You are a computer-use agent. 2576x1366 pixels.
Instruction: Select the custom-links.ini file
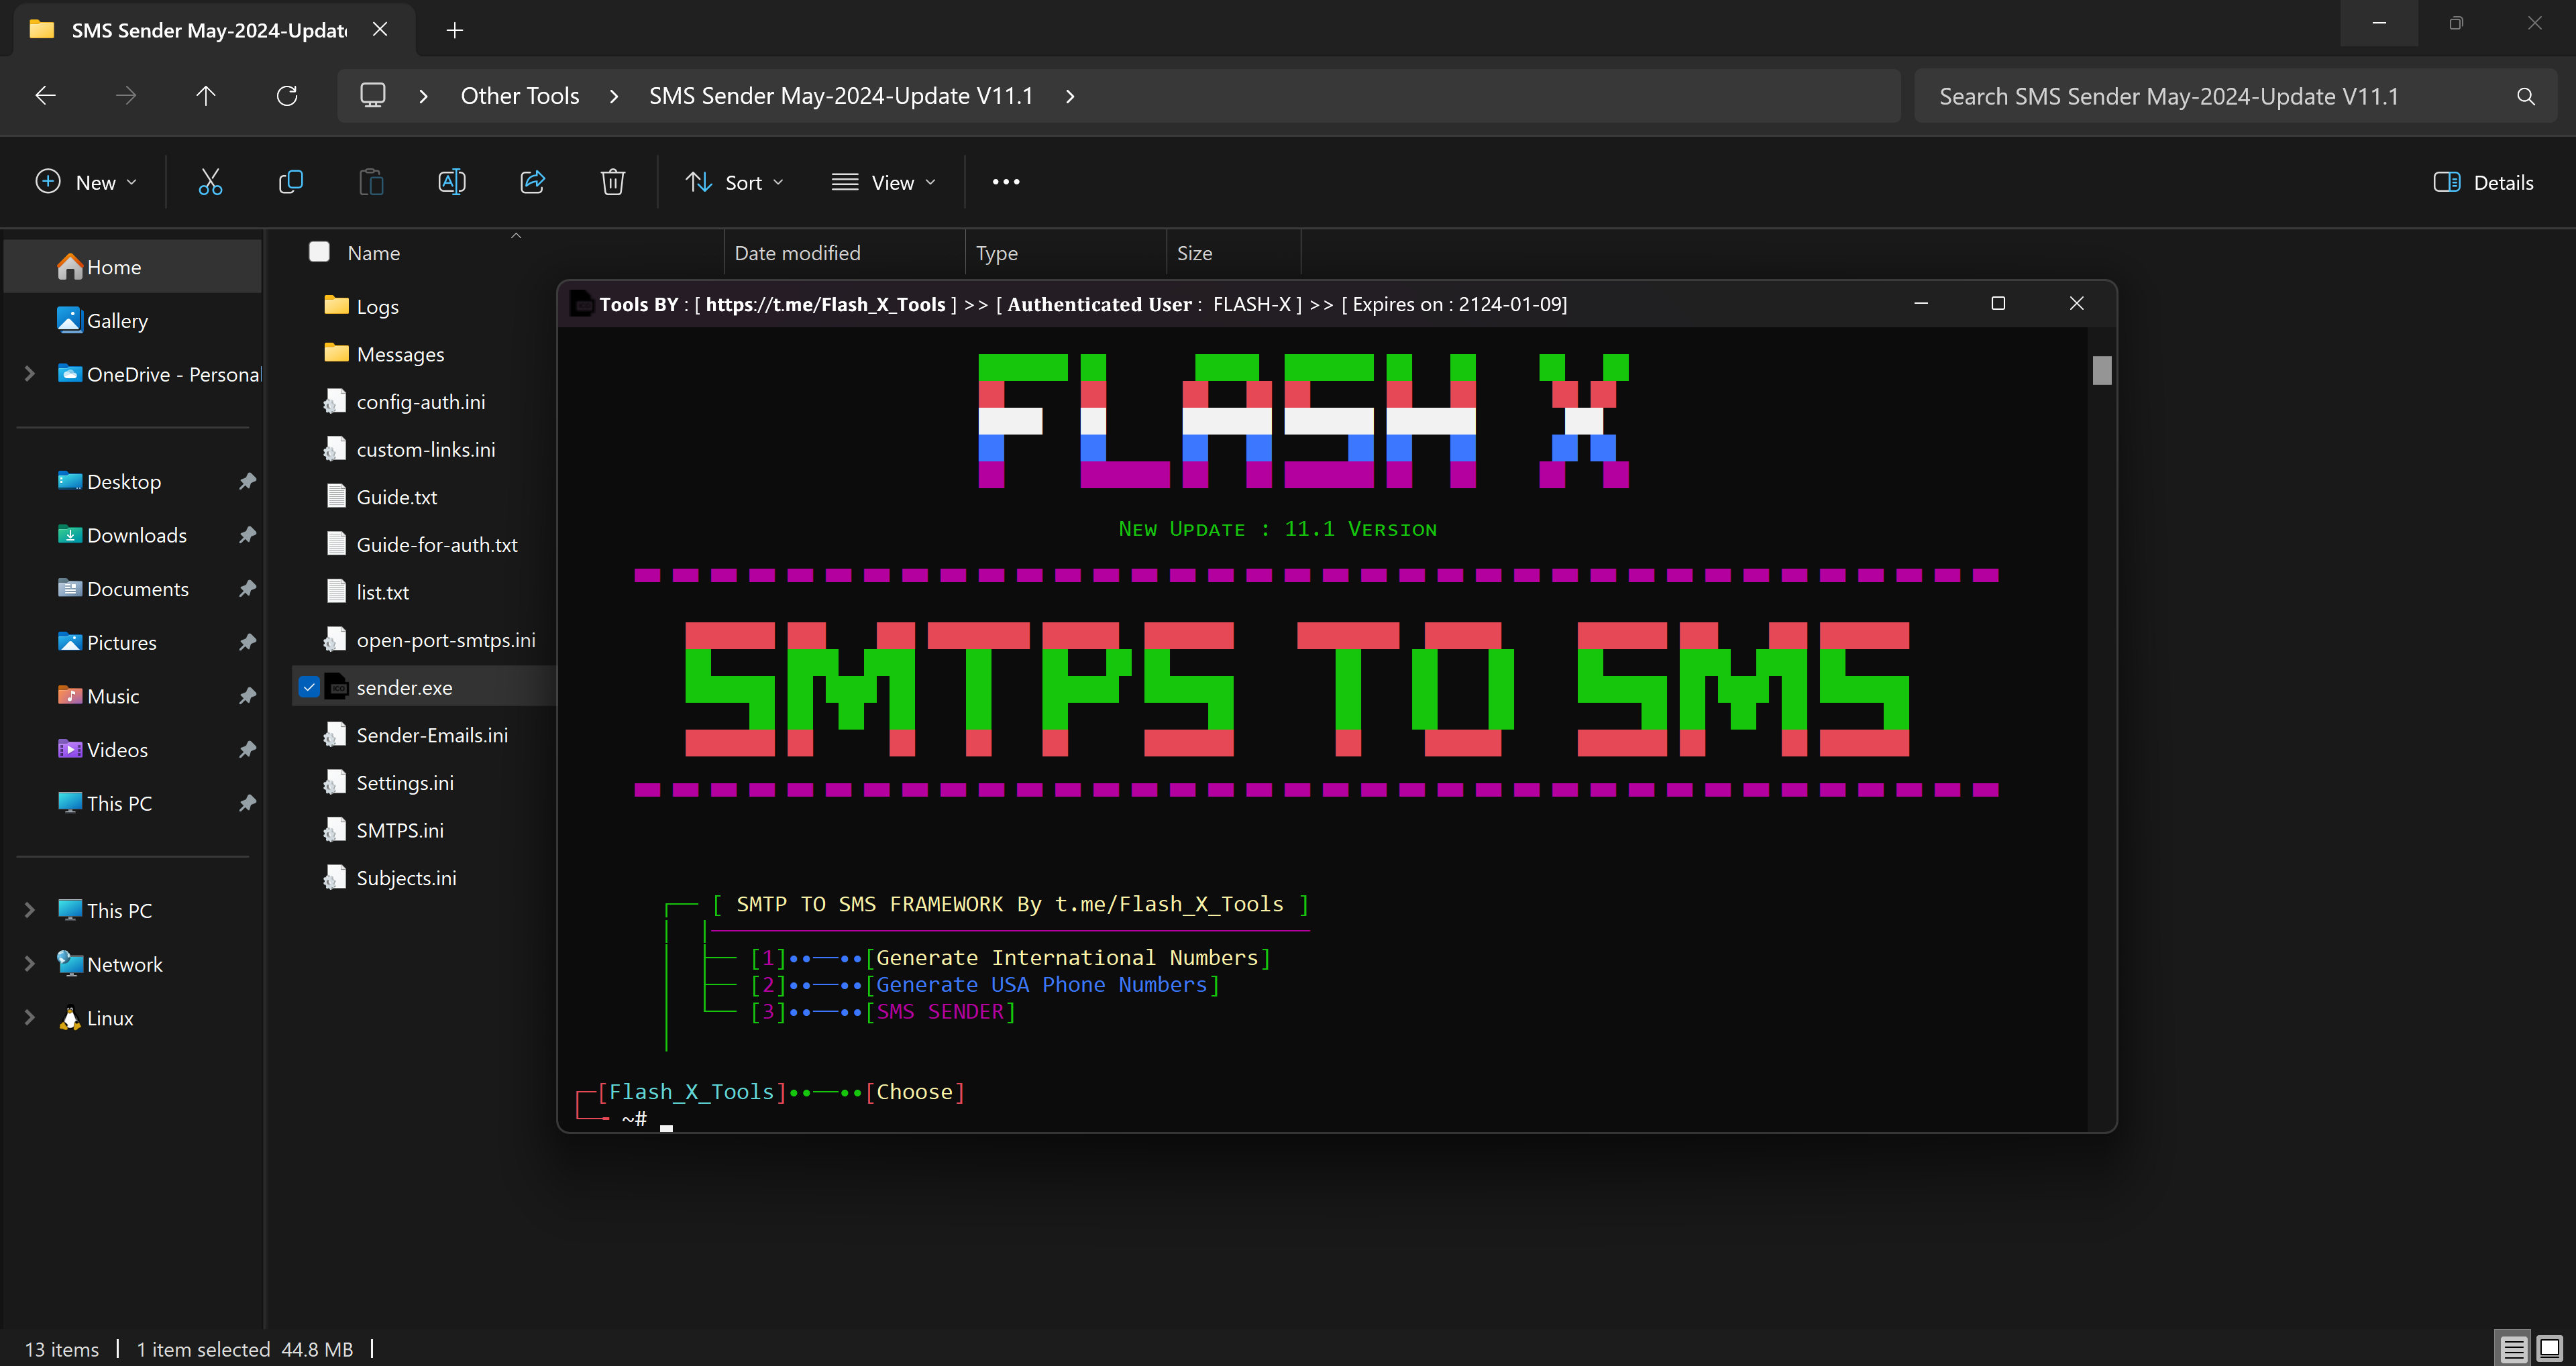point(425,449)
